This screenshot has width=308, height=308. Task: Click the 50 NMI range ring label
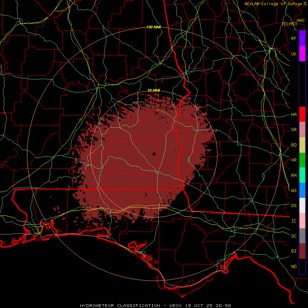click(x=154, y=91)
